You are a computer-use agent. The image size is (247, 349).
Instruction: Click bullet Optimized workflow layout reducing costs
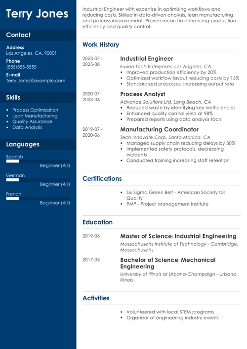(183, 78)
